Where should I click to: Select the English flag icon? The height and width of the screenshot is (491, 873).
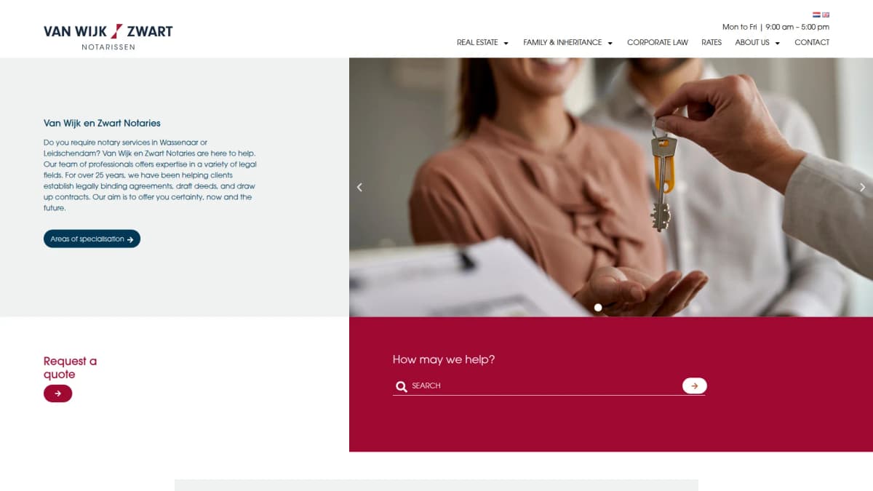pyautogui.click(x=826, y=15)
